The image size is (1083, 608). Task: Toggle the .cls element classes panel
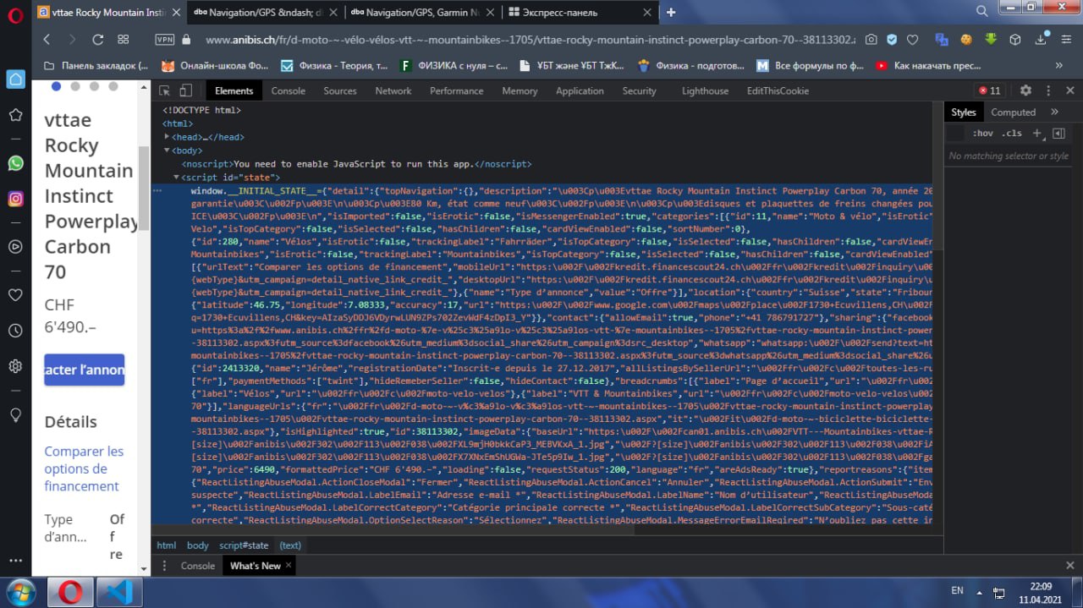(1011, 134)
